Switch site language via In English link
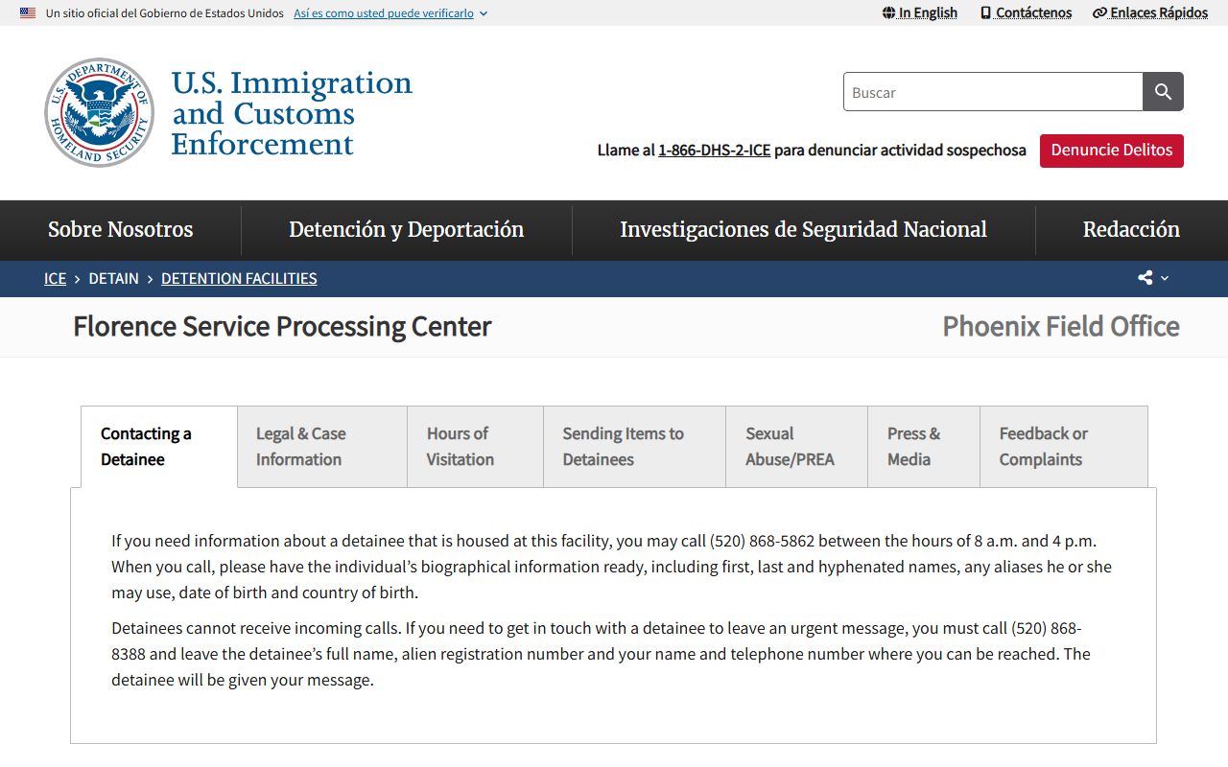1228x767 pixels. 920,12
